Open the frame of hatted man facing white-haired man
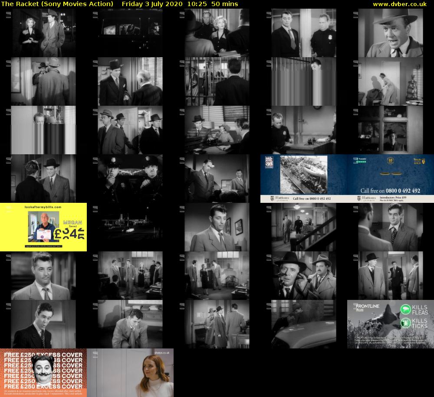The height and width of the screenshot is (397, 434). tap(130, 81)
